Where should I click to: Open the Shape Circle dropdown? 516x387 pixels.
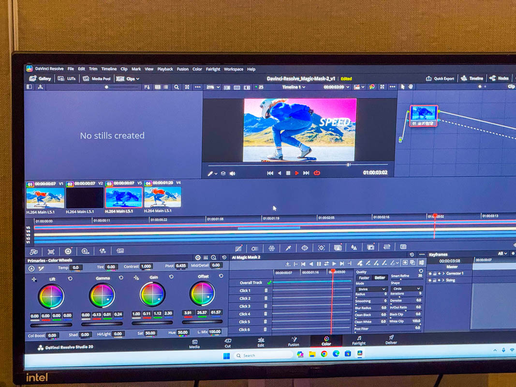coord(406,289)
